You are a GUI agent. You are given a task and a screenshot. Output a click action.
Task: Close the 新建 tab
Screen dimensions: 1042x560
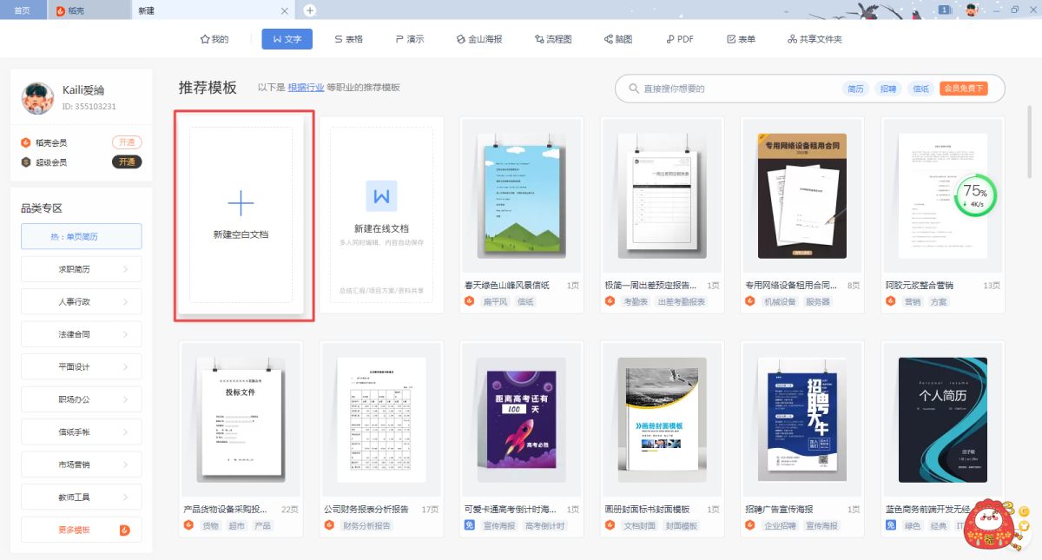284,10
